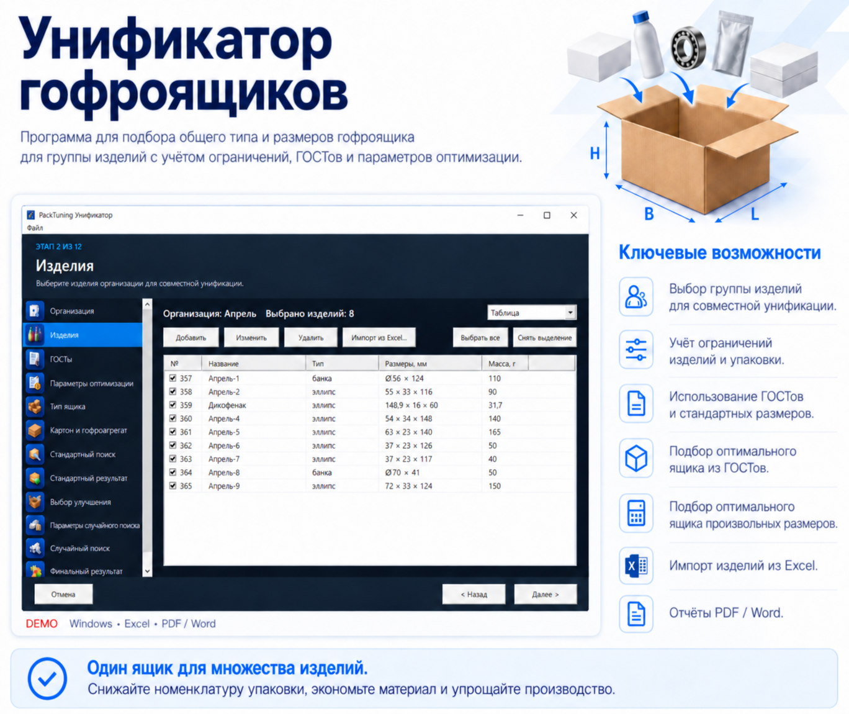Click the Выбор улучшения sidebar icon
This screenshot has height=714, width=849.
point(35,502)
